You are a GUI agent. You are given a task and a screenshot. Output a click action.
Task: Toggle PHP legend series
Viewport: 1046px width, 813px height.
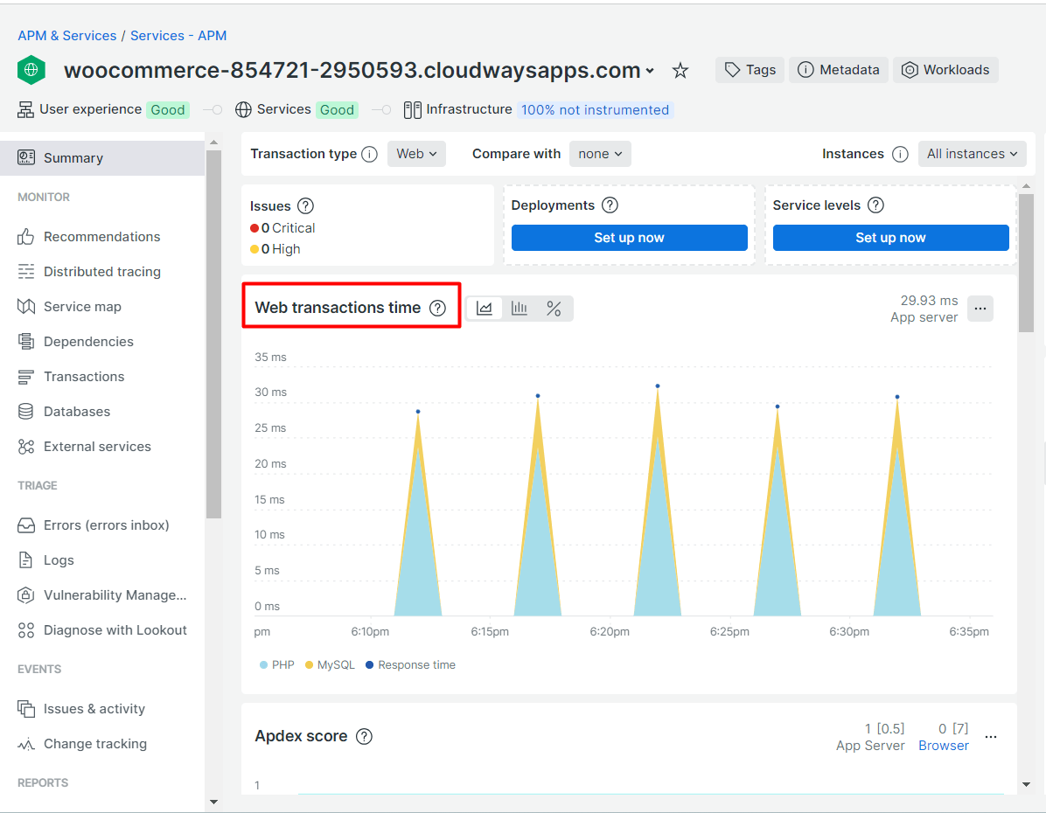[x=277, y=665]
